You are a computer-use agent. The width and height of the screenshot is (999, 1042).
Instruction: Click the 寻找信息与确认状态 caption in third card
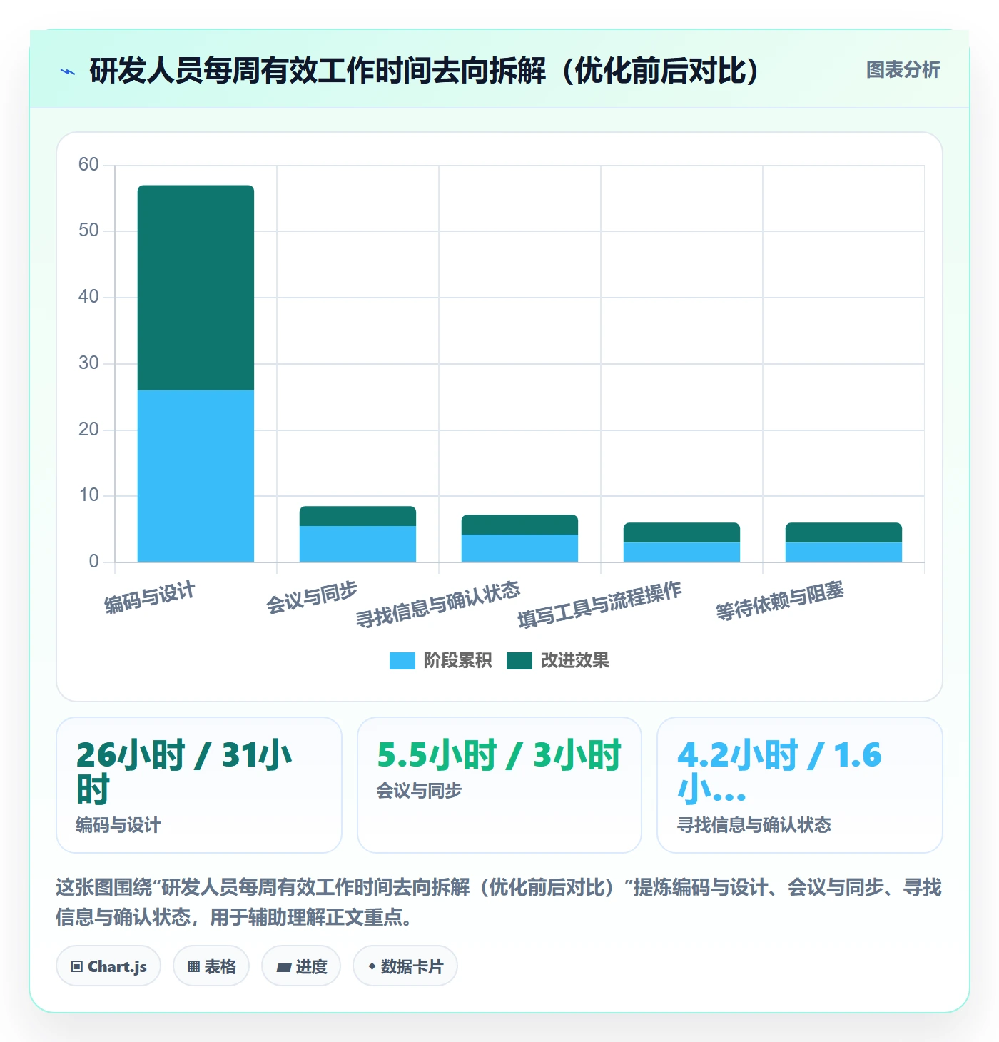click(754, 825)
